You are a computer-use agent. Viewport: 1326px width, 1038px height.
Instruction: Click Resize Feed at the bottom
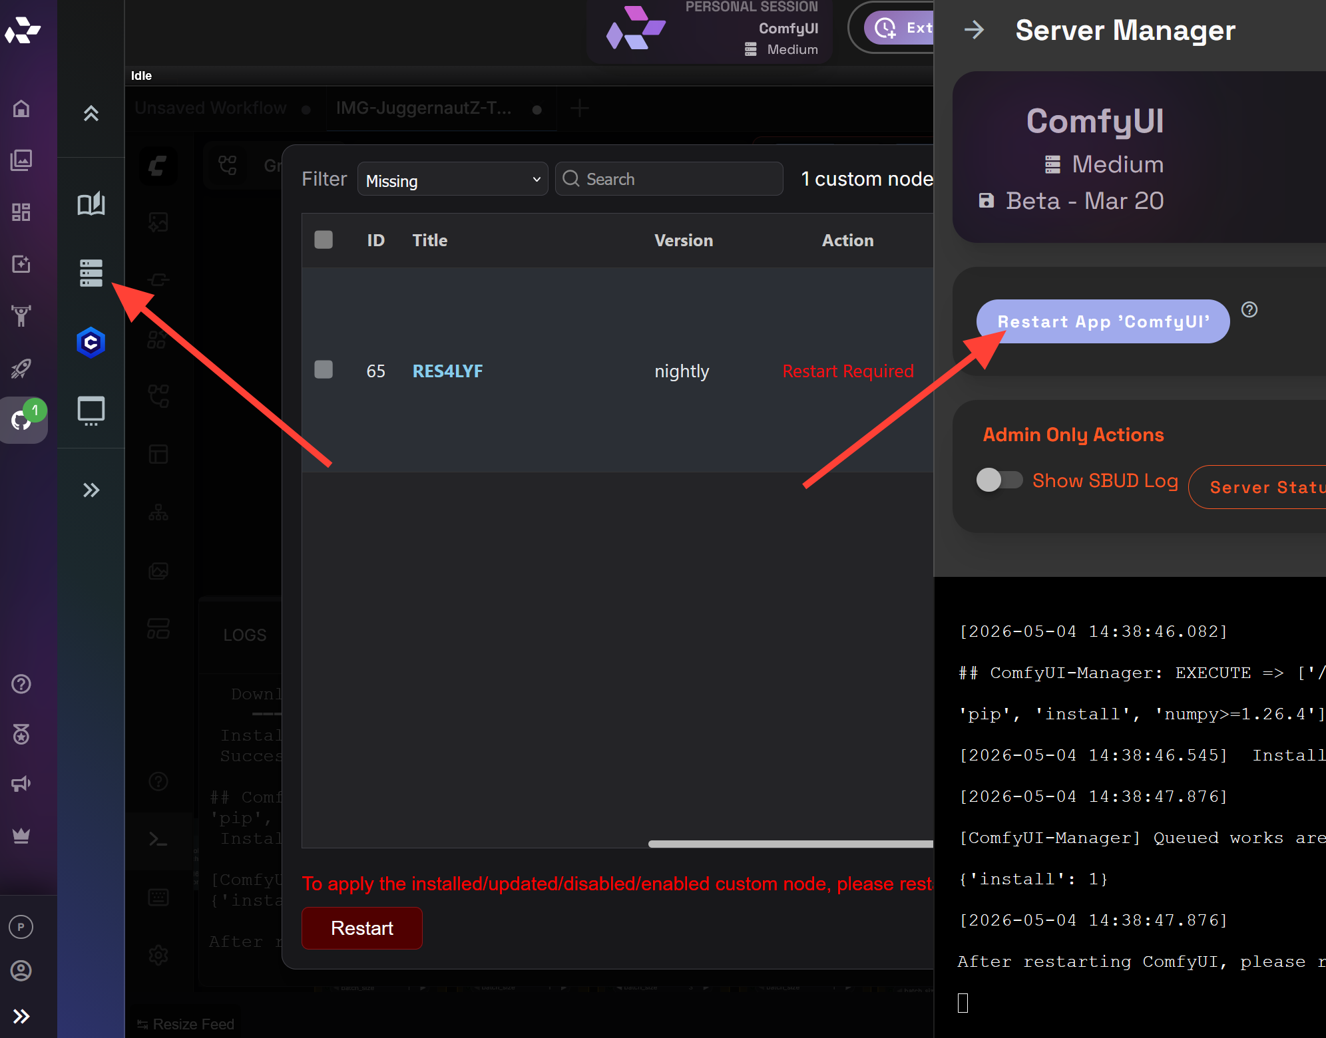[x=186, y=1024]
